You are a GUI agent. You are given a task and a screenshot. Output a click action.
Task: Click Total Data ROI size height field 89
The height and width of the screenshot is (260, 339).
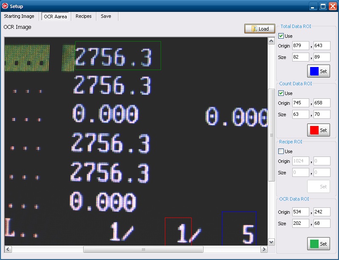pos(322,57)
